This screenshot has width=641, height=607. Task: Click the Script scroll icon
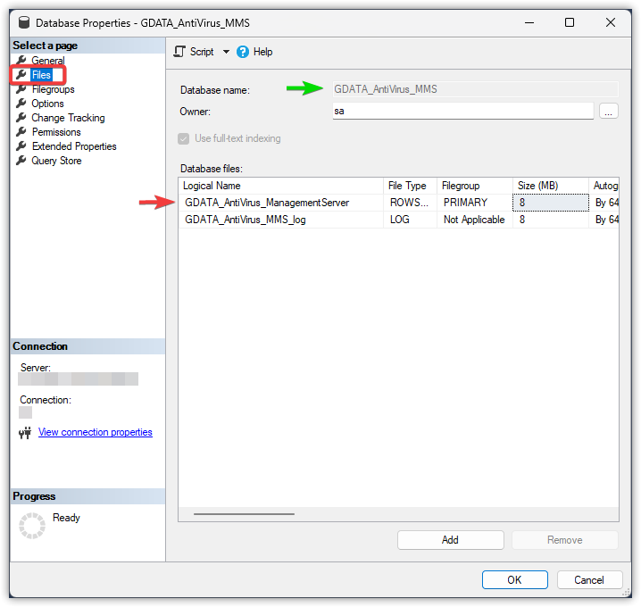coord(179,52)
